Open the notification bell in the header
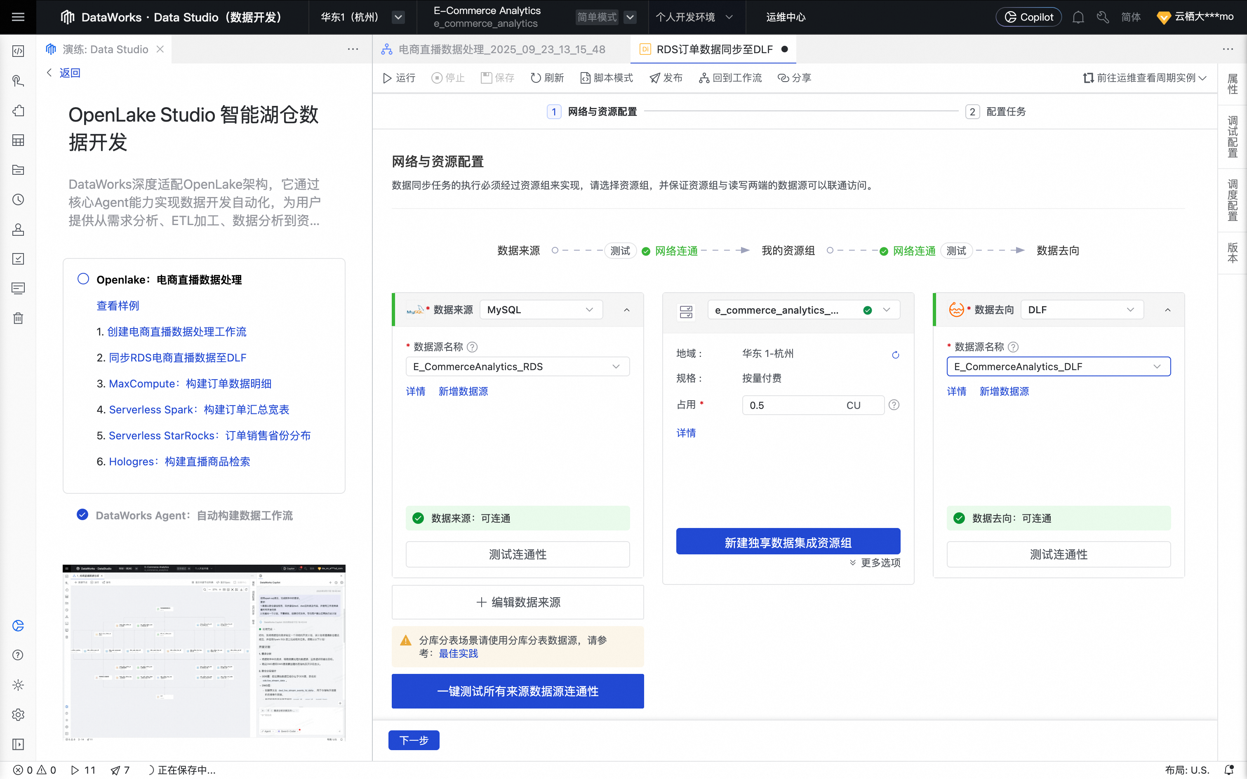The height and width of the screenshot is (779, 1247). (x=1078, y=17)
